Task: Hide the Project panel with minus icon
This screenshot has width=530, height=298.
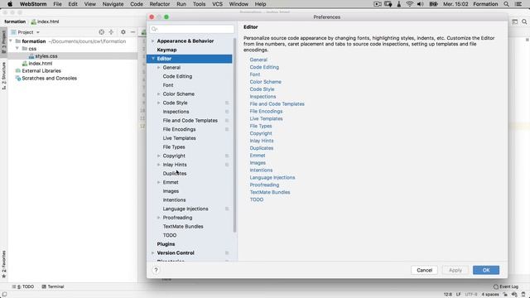Action: point(132,32)
